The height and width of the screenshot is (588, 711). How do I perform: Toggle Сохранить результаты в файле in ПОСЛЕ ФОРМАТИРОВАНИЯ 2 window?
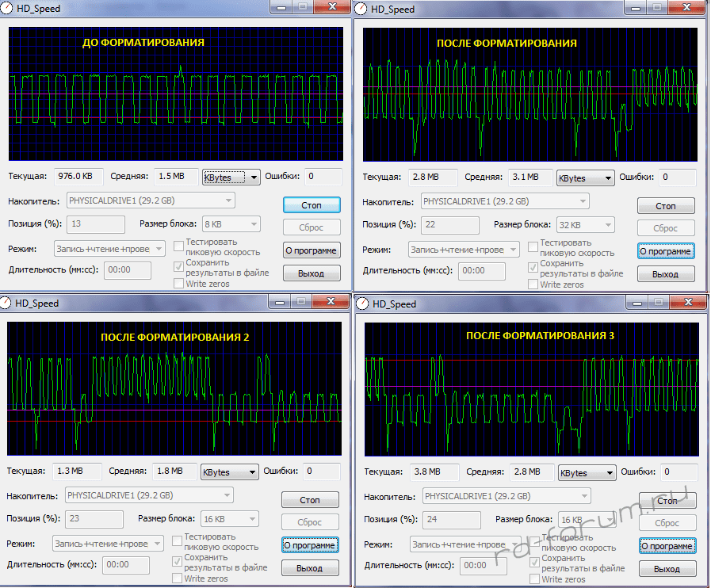178,562
